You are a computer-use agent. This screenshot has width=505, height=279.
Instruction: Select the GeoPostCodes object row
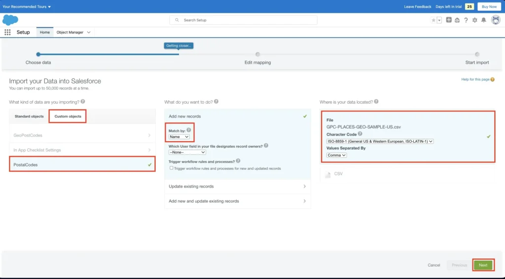[82, 135]
